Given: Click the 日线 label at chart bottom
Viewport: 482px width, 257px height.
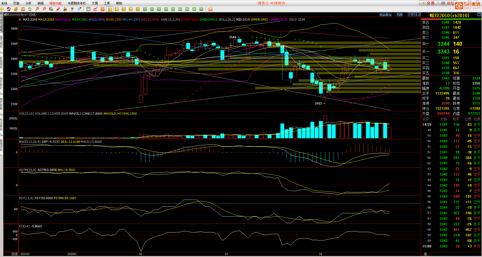Looking at the screenshot, I should click(x=15, y=254).
